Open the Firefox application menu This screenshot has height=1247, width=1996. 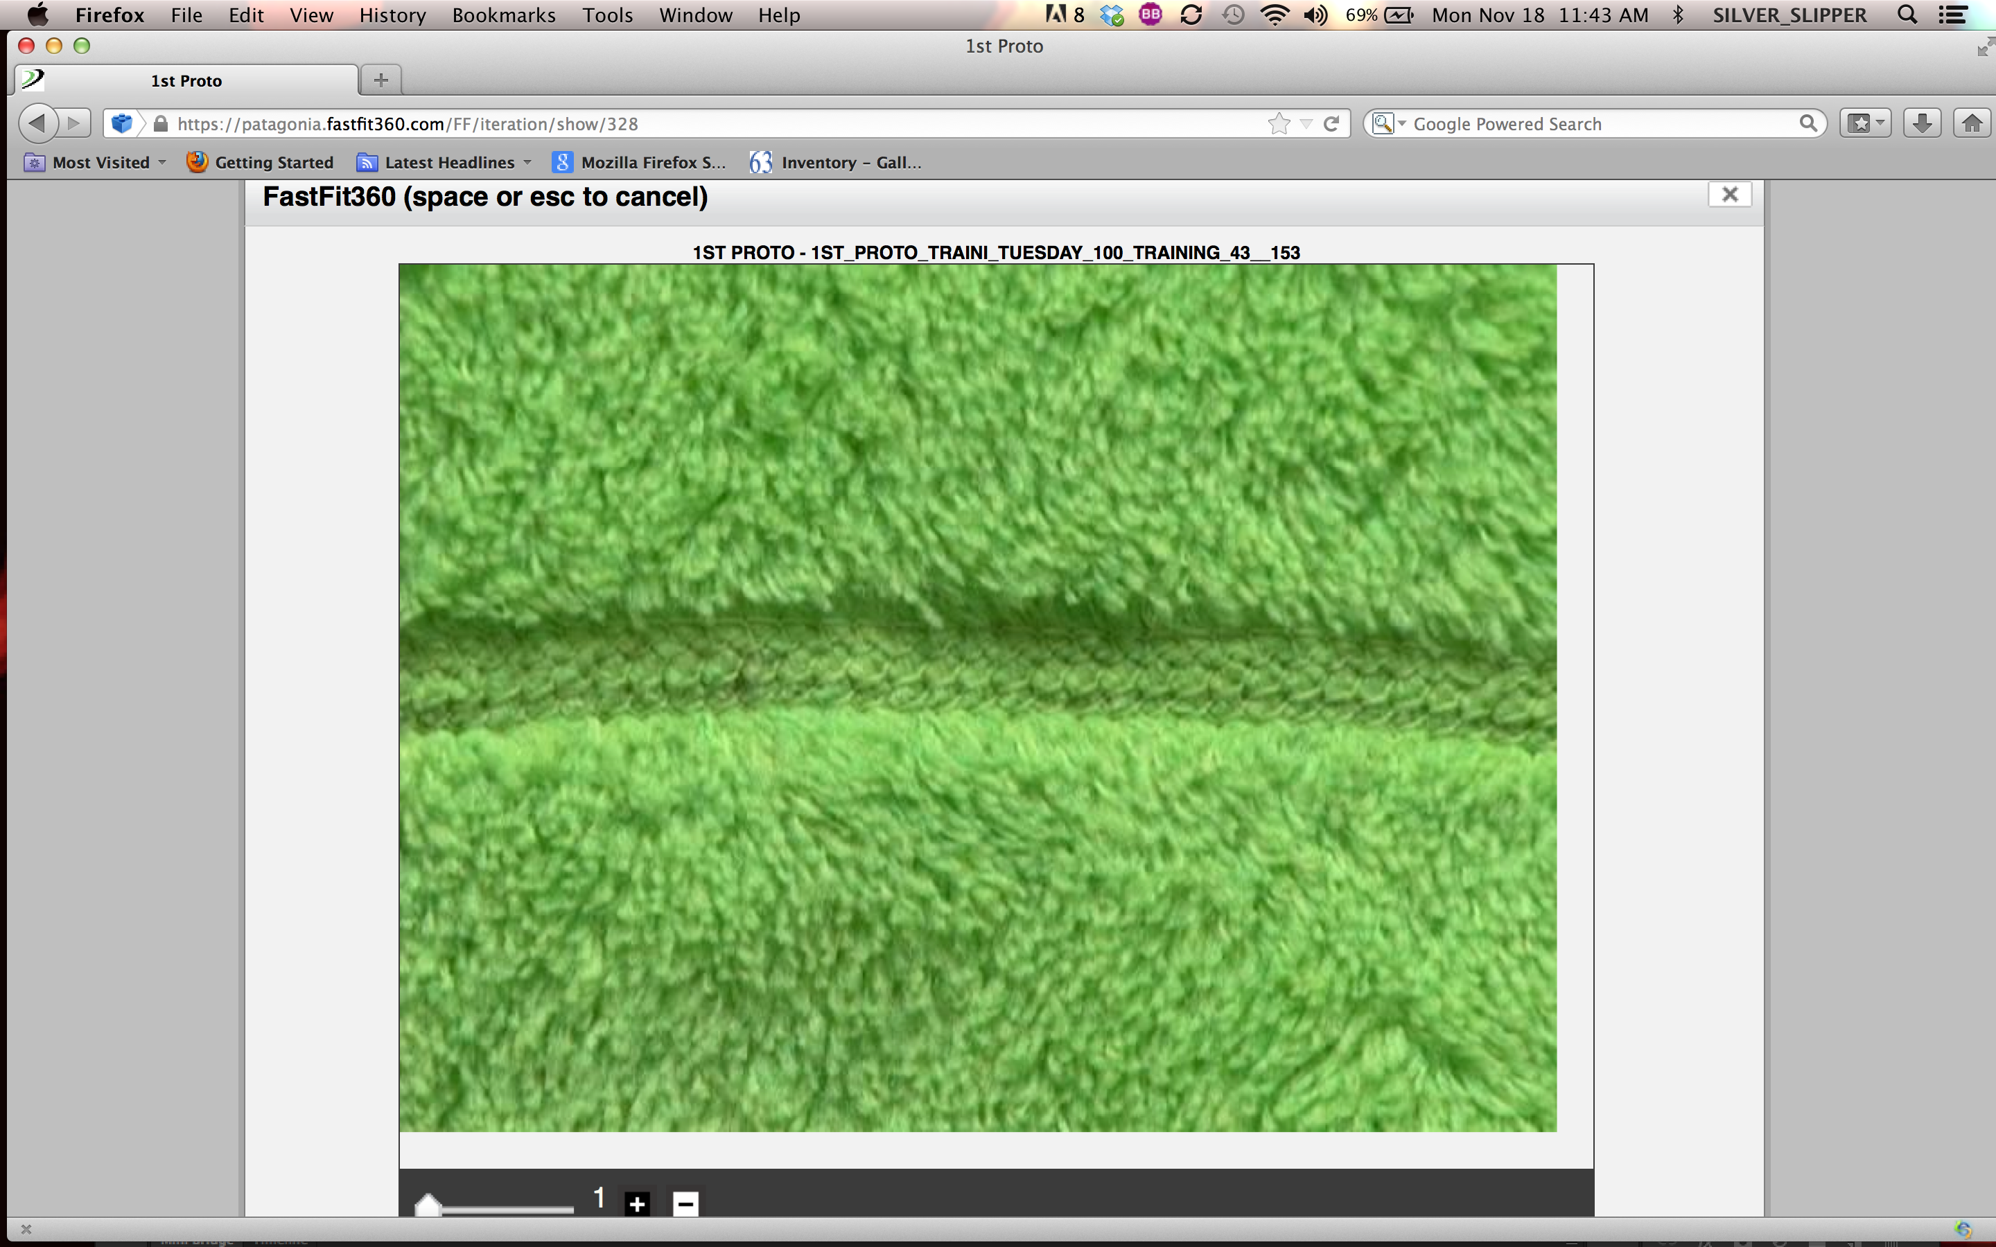(110, 15)
